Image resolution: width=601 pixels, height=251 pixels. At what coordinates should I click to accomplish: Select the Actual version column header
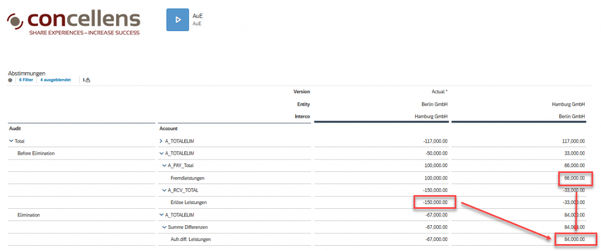pyautogui.click(x=435, y=91)
